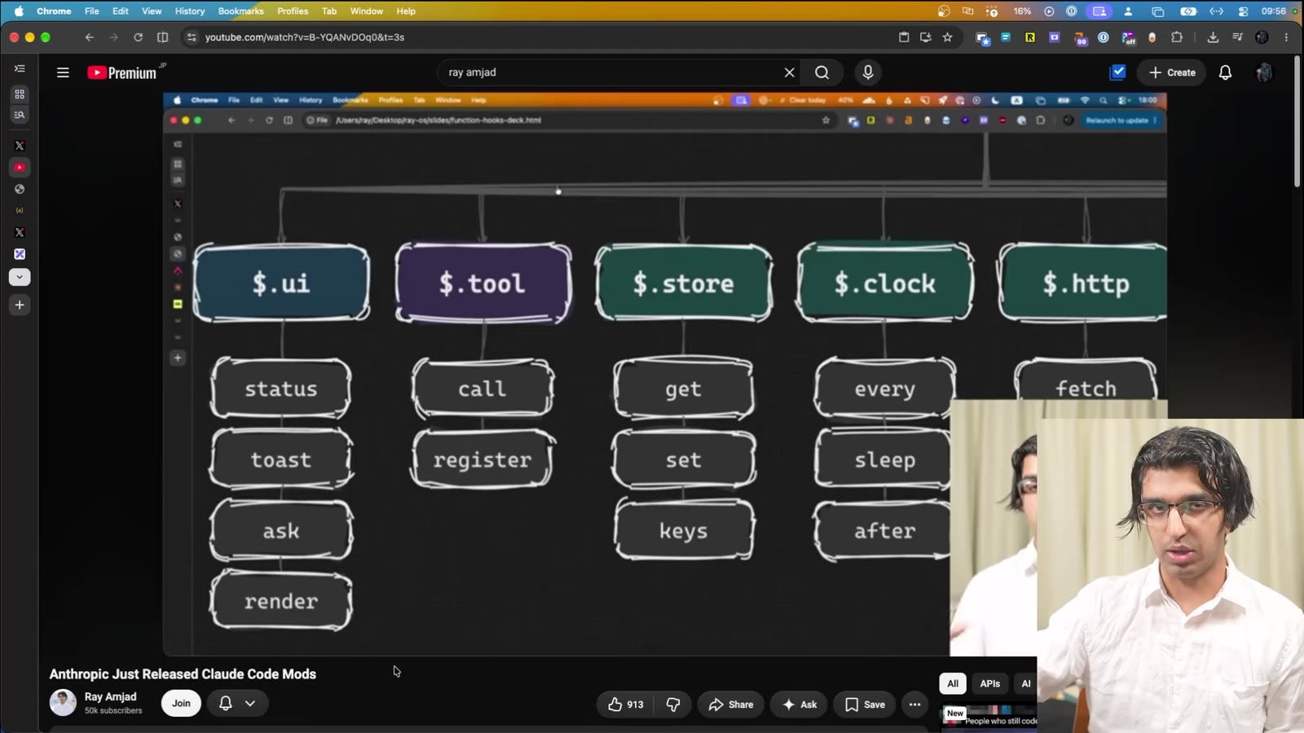
Task: Add a new vertical tab with plus
Action: [20, 305]
